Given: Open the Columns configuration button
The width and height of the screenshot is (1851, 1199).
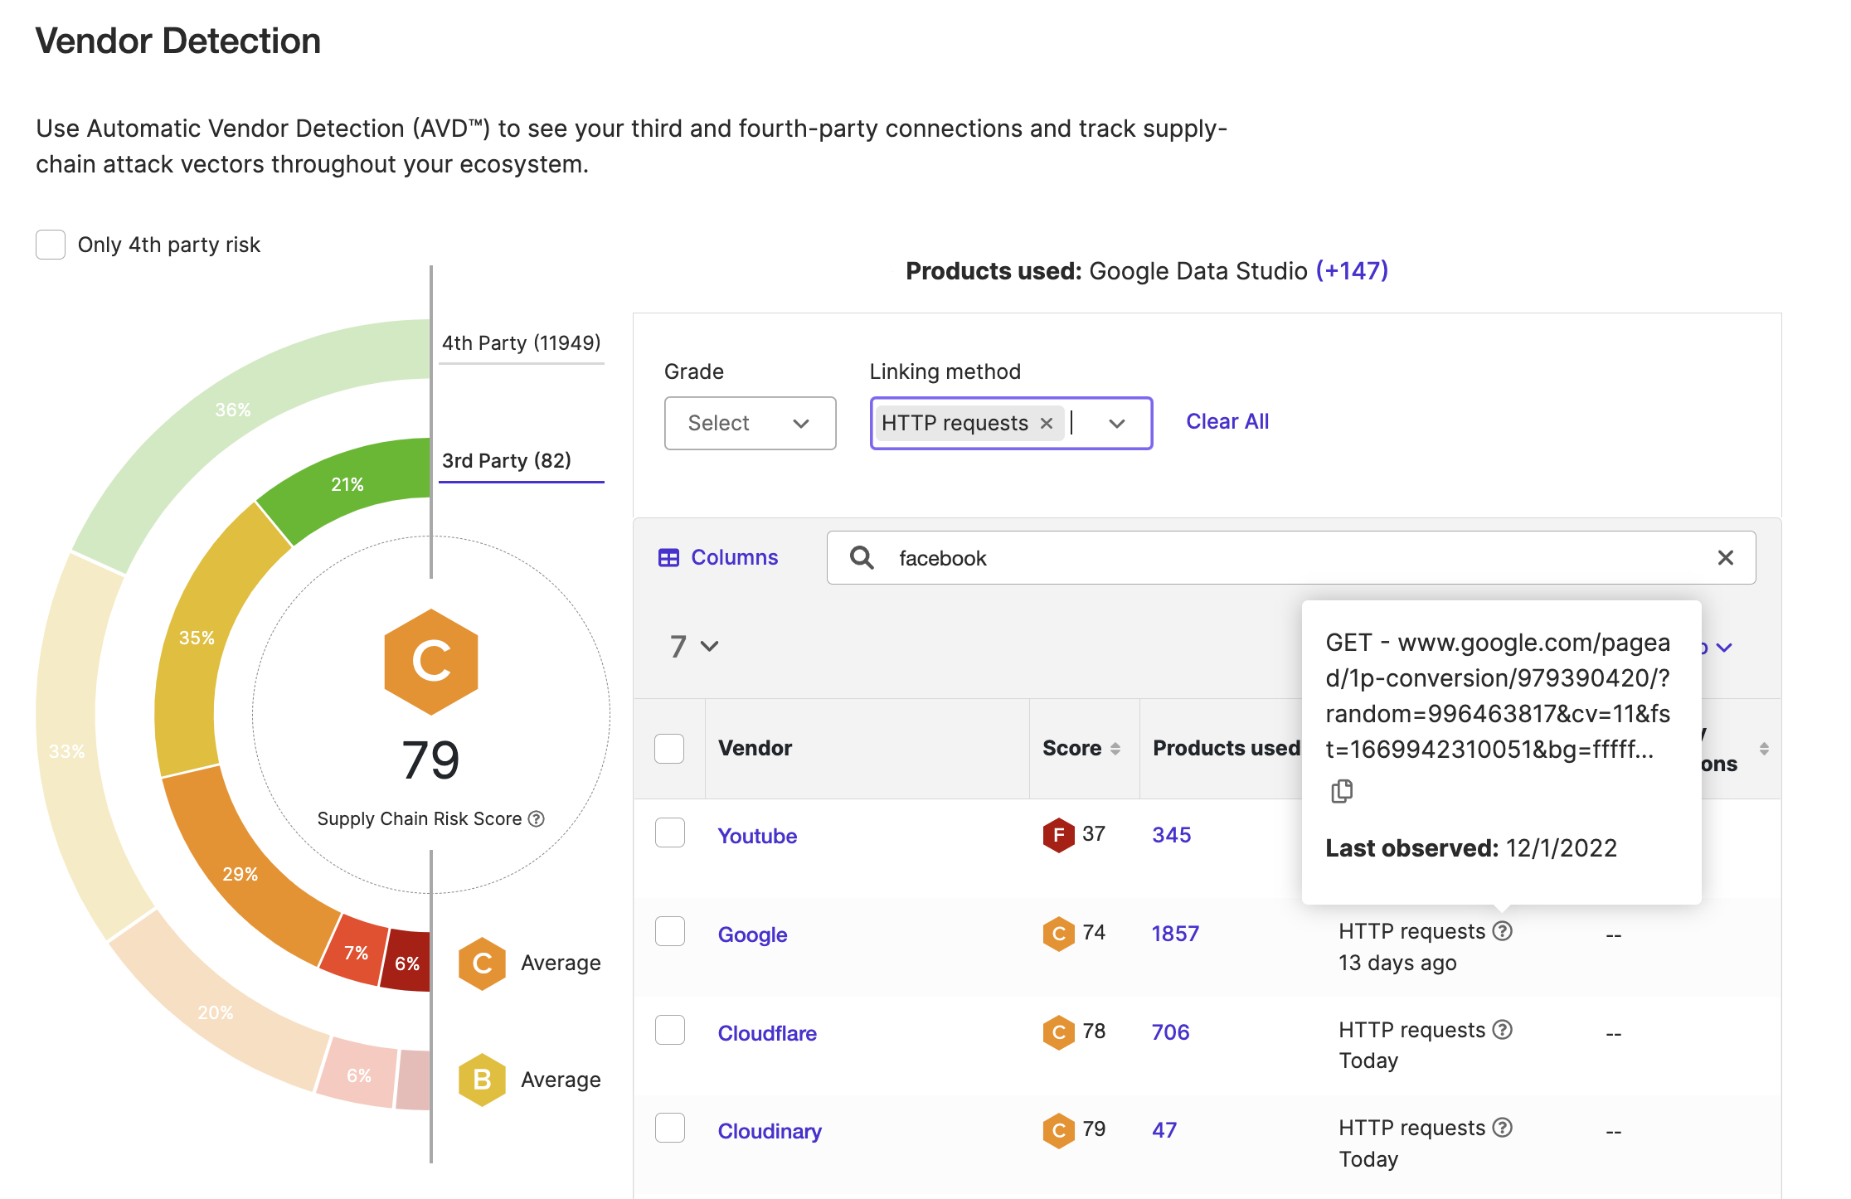Looking at the screenshot, I should point(718,558).
